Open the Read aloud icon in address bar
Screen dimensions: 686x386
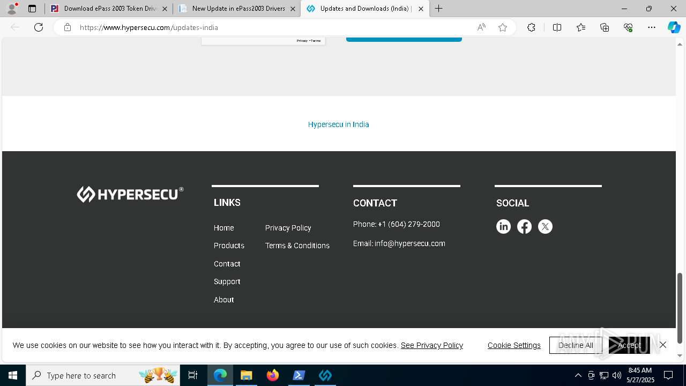click(481, 27)
